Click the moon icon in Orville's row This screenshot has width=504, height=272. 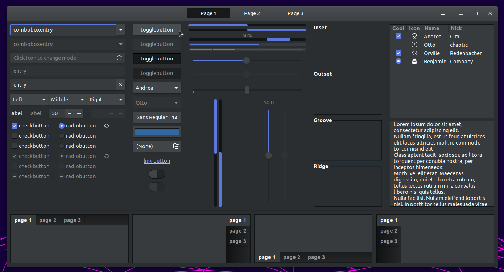point(414,53)
